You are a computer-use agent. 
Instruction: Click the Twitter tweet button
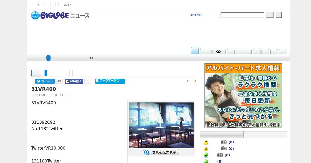point(45,81)
